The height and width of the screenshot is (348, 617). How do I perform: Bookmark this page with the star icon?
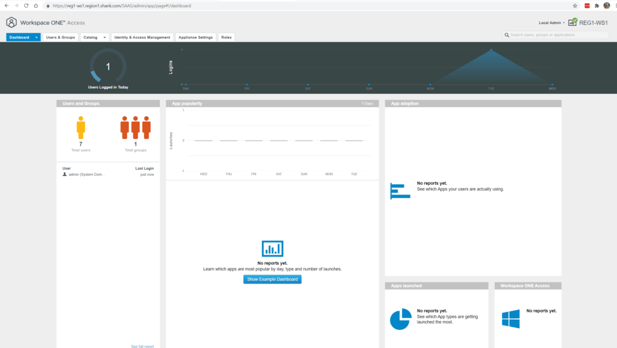point(575,5)
